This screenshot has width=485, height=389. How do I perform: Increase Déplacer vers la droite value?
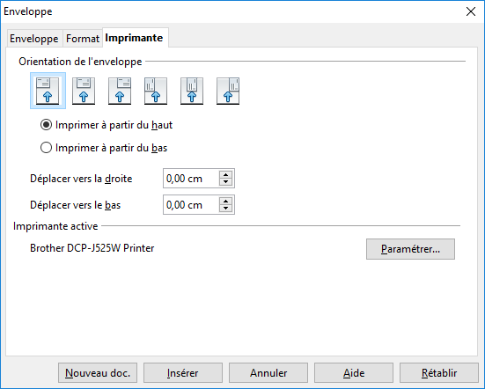click(226, 174)
